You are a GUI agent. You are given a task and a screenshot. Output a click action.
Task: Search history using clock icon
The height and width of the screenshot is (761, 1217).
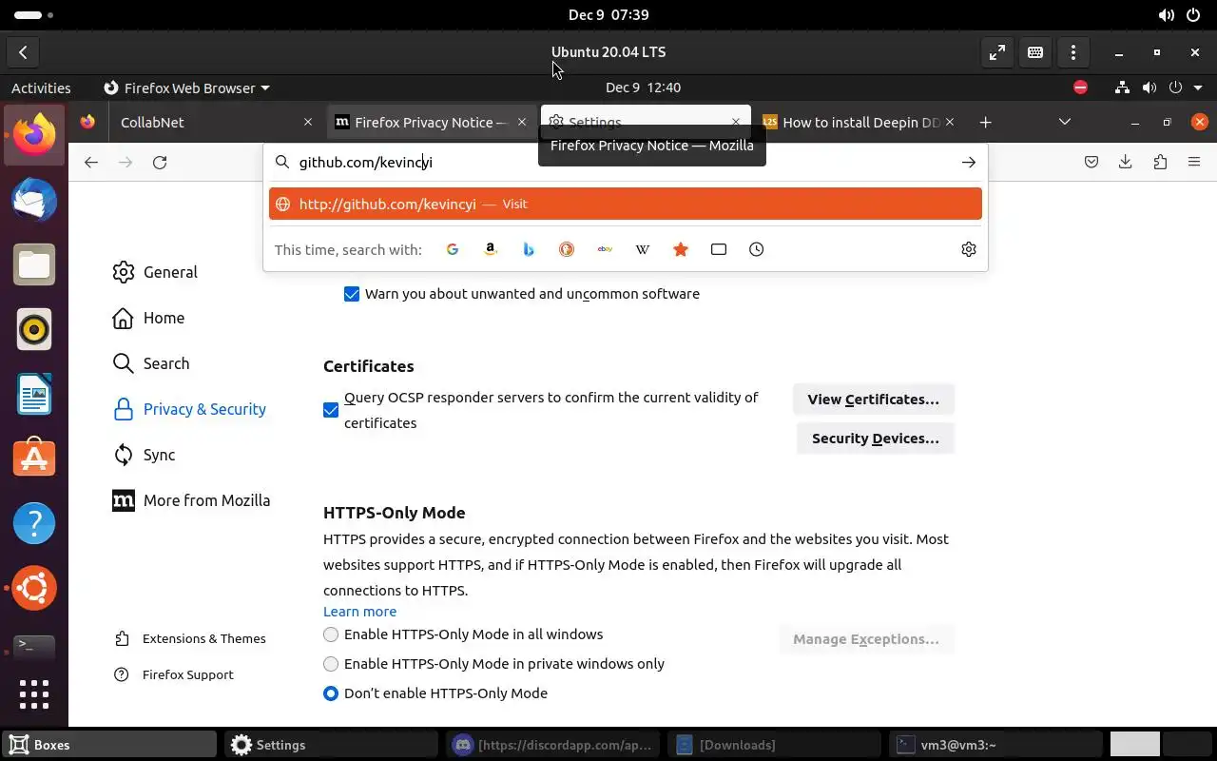(x=757, y=249)
